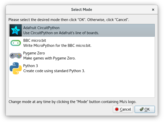Viewport: 164px width, 122px height.
Task: Close the Select Mode dialog
Action: [x=153, y=10]
